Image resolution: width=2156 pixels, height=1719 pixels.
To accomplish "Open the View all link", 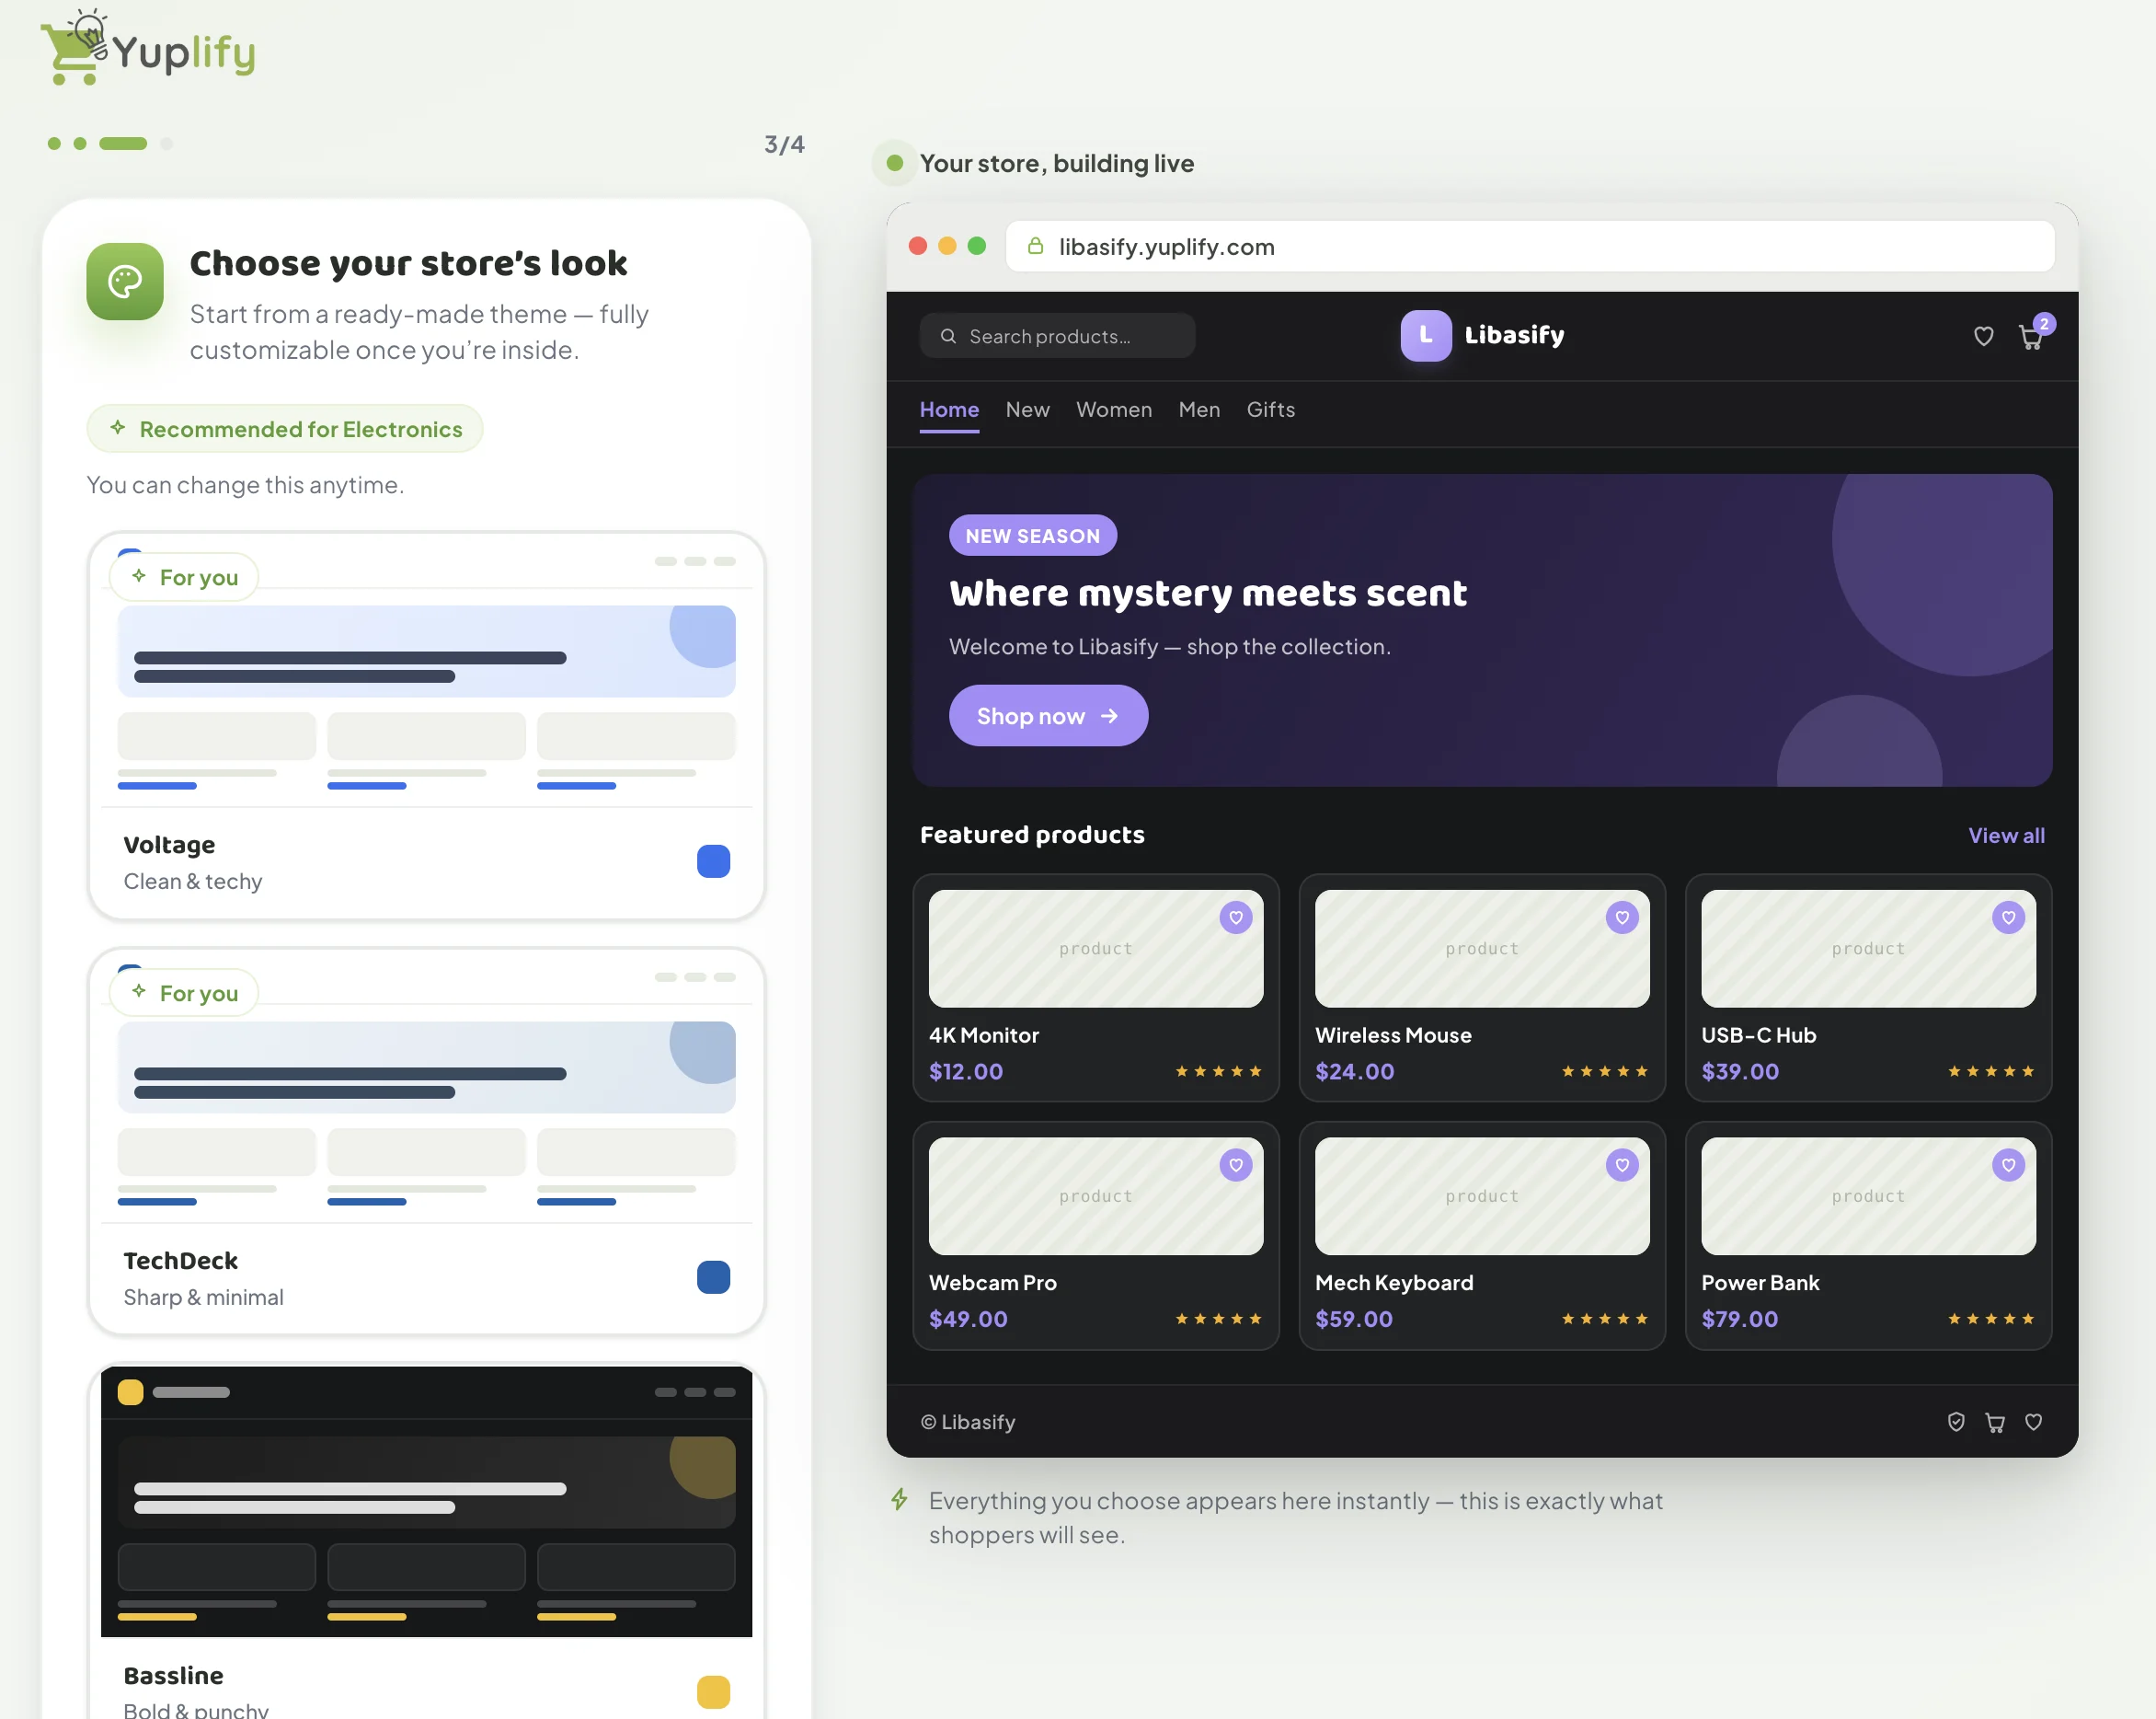I will tap(2005, 836).
